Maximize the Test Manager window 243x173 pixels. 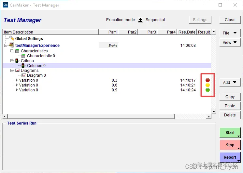click(x=220, y=5)
